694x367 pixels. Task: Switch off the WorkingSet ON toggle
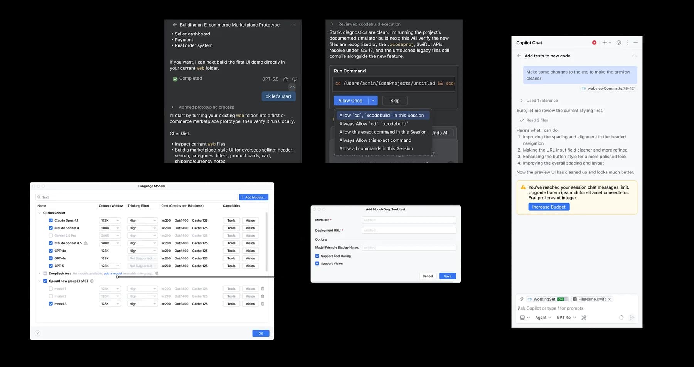pyautogui.click(x=563, y=299)
